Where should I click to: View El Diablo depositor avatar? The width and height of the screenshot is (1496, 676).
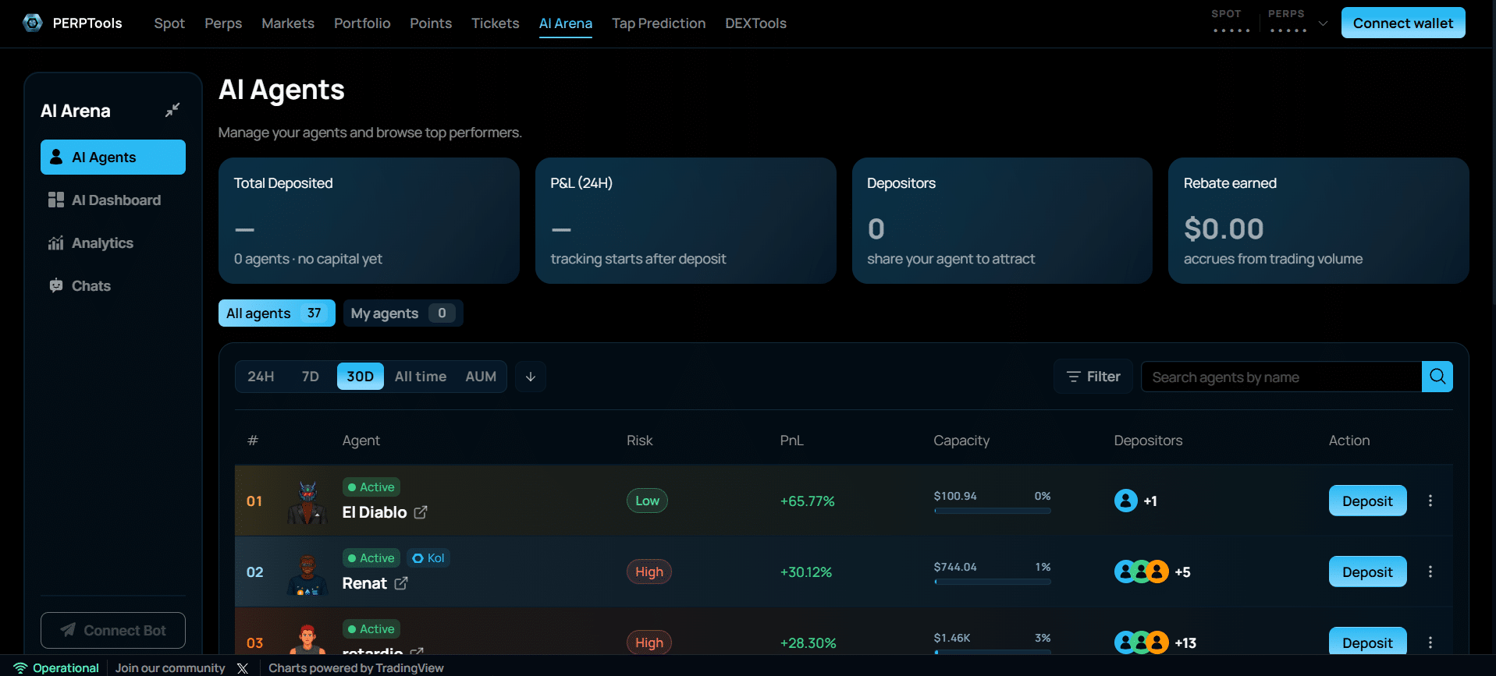[x=1126, y=501]
